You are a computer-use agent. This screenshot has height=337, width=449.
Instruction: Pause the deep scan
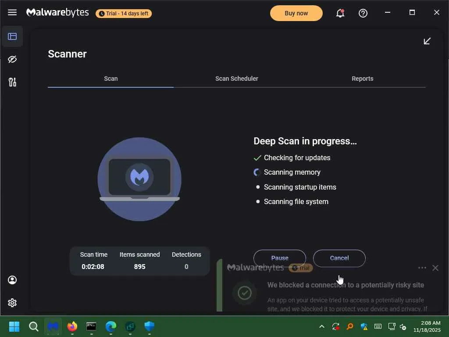[279, 258]
